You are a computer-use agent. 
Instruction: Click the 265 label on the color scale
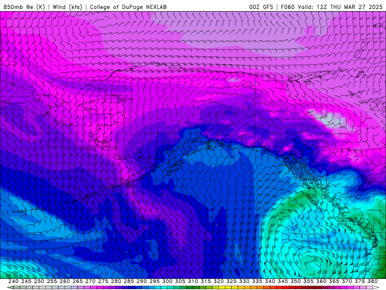click(x=78, y=281)
